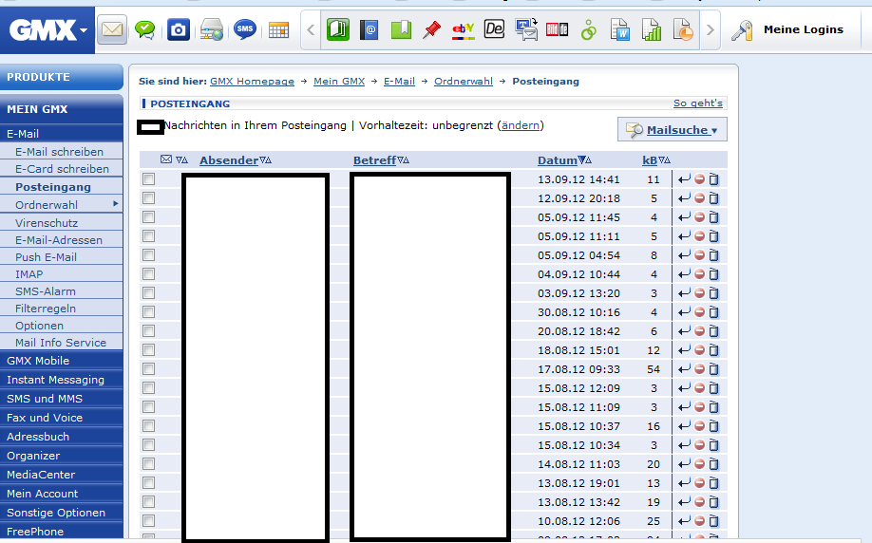This screenshot has width=872, height=543.
Task: Expand the Ordnerwahl submenu arrow
Action: pyautogui.click(x=116, y=204)
